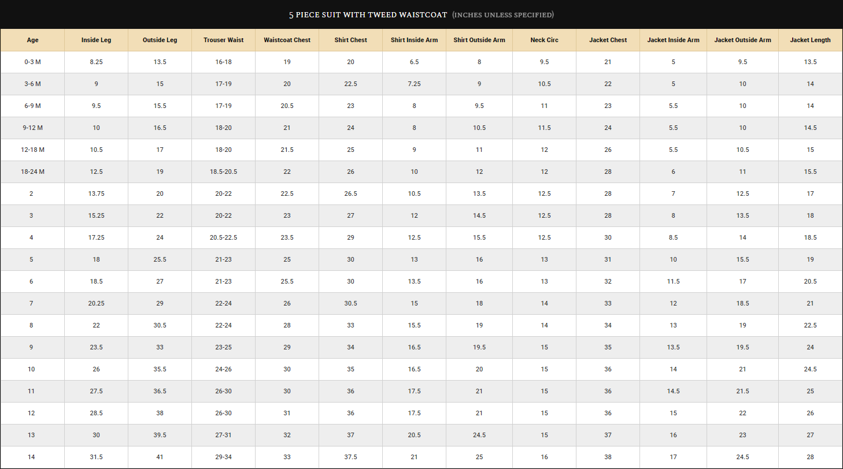Click the 5 Piece Suit table title

[x=368, y=14]
